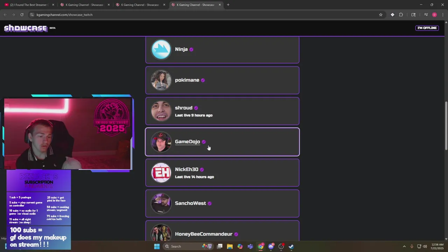
Task: Open volume control in system tray
Action: click(x=425, y=246)
